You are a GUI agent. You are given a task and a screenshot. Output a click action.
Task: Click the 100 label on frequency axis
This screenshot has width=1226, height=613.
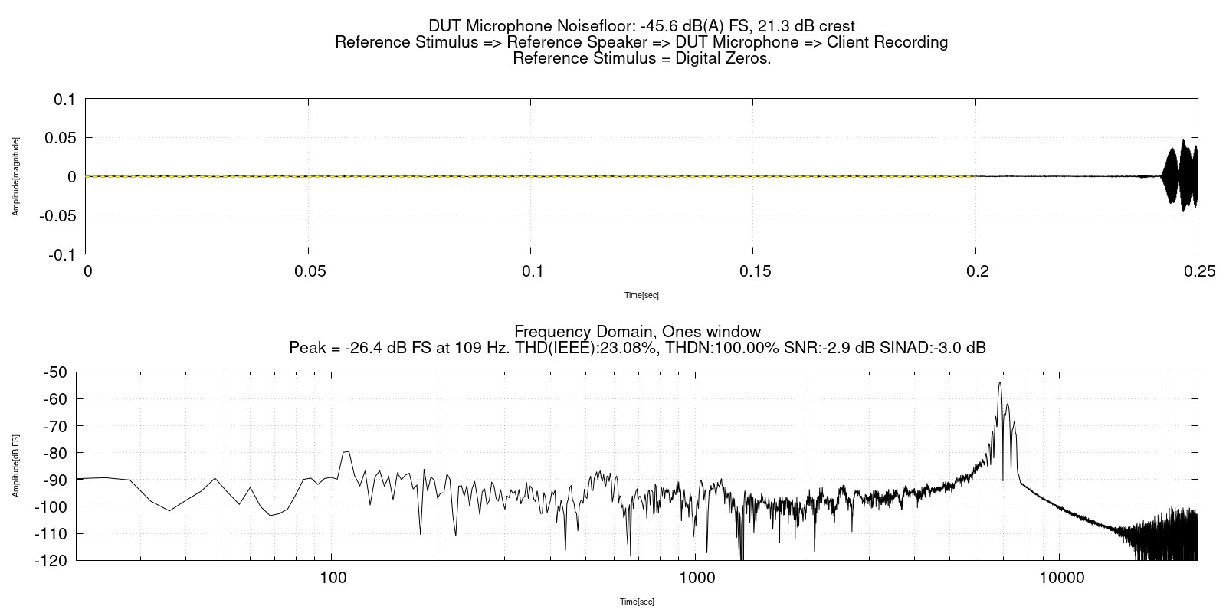(332, 577)
